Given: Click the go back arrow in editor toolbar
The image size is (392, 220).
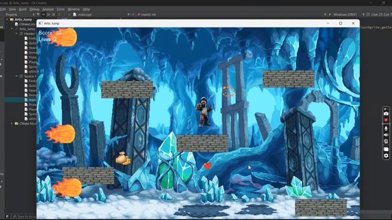Looking at the screenshot, I should pyautogui.click(x=59, y=15).
